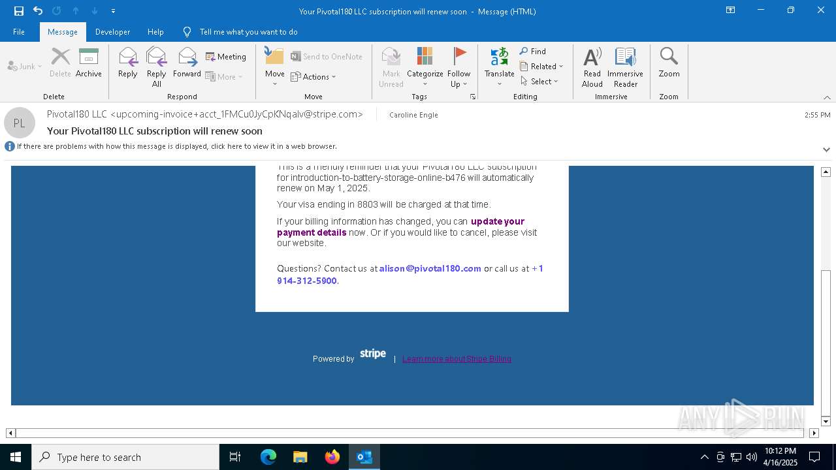836x470 pixels.
Task: Open the Ribbon Display Options button
Action: tap(730, 10)
